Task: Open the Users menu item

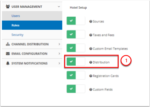Action: tap(32, 16)
